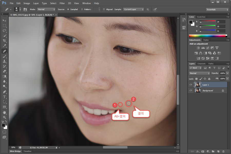
Task: Select the Quick Selection tool
Action: [x=4, y=36]
